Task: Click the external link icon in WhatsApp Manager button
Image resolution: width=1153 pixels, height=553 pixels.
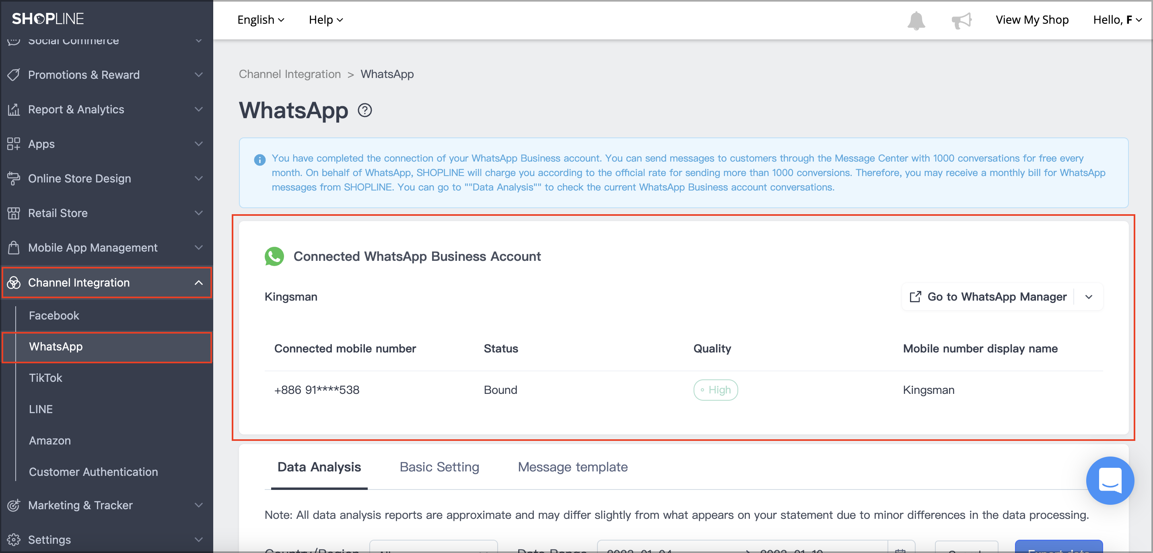Action: pyautogui.click(x=915, y=297)
